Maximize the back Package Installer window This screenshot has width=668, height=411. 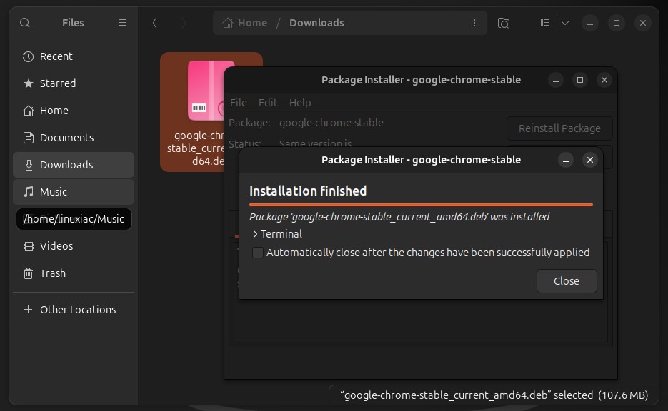[x=580, y=80]
